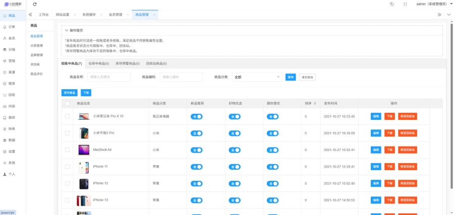
Task: Switch to the 系统缓存 tab
Action: point(89,15)
